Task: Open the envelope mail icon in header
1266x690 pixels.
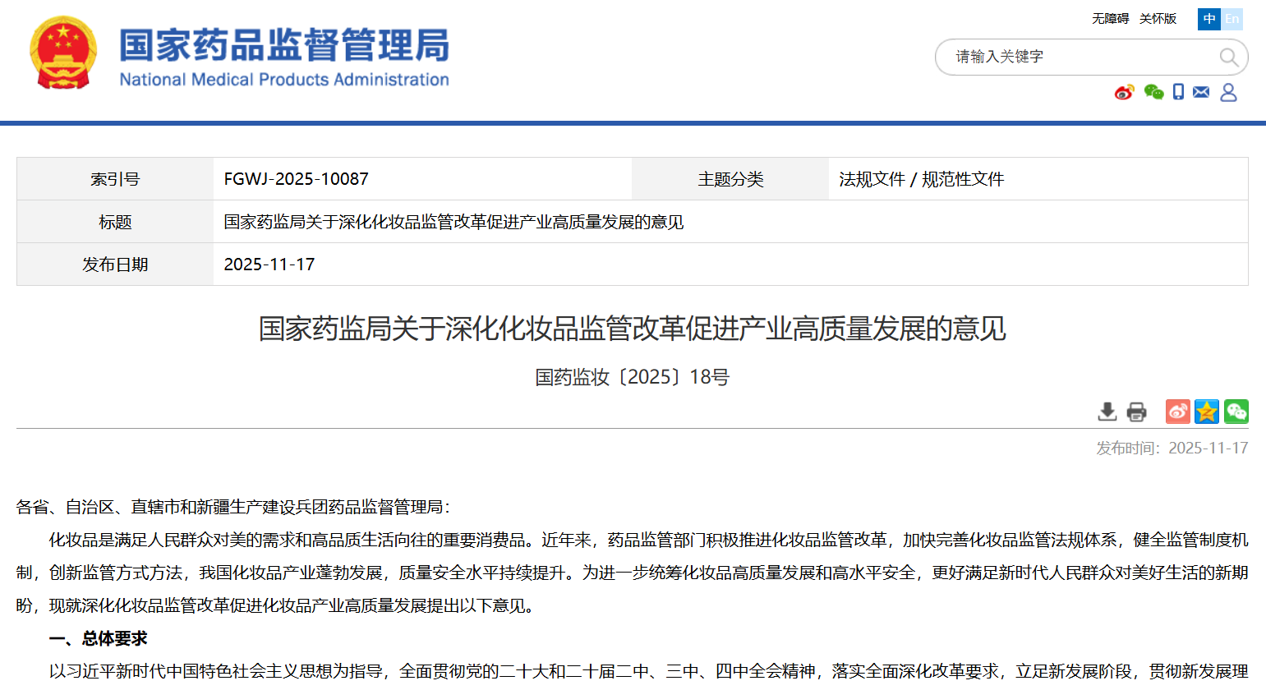Action: point(1201,92)
